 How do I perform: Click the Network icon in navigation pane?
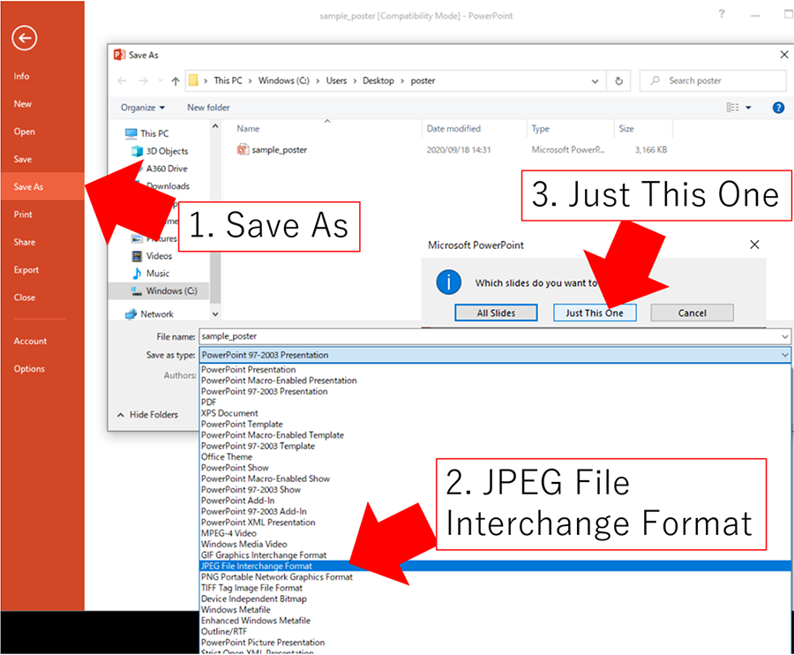click(x=131, y=314)
